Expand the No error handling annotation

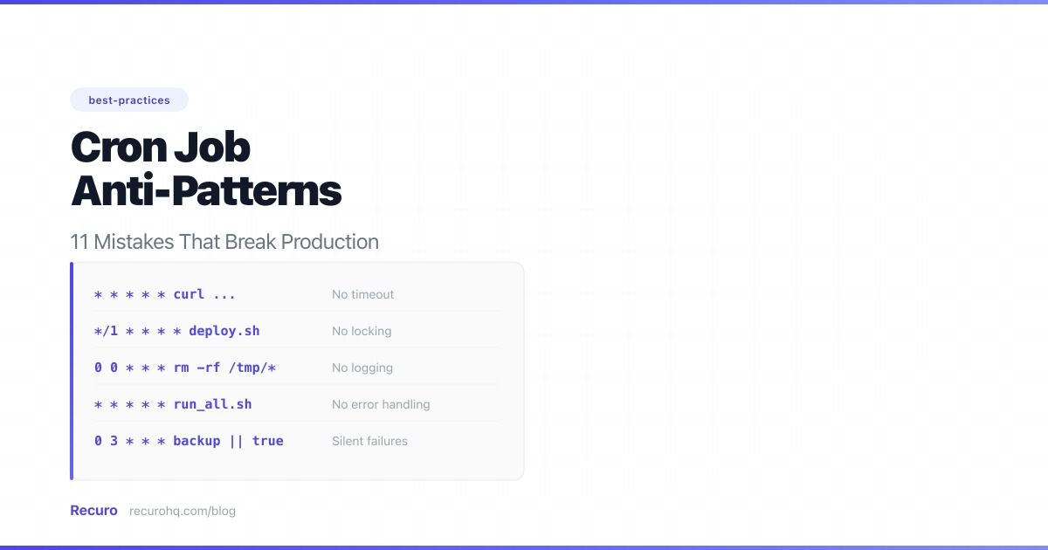381,404
